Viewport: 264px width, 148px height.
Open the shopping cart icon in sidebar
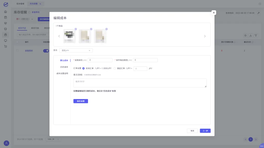point(6,47)
